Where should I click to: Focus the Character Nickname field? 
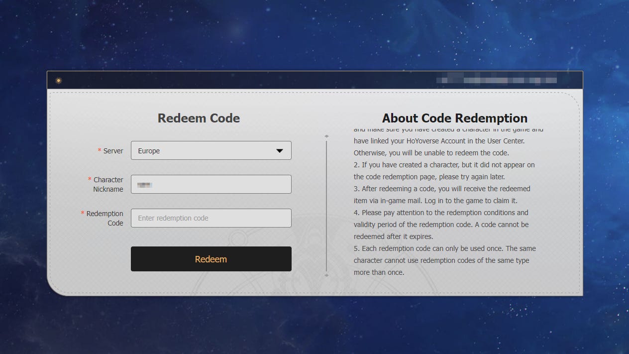coord(210,184)
